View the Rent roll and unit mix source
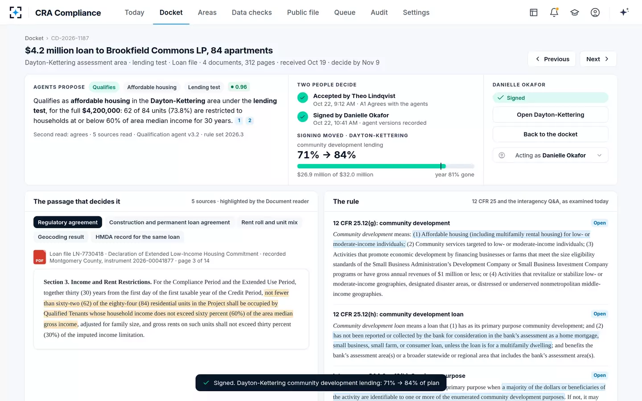Image resolution: width=642 pixels, height=401 pixels. (269, 222)
